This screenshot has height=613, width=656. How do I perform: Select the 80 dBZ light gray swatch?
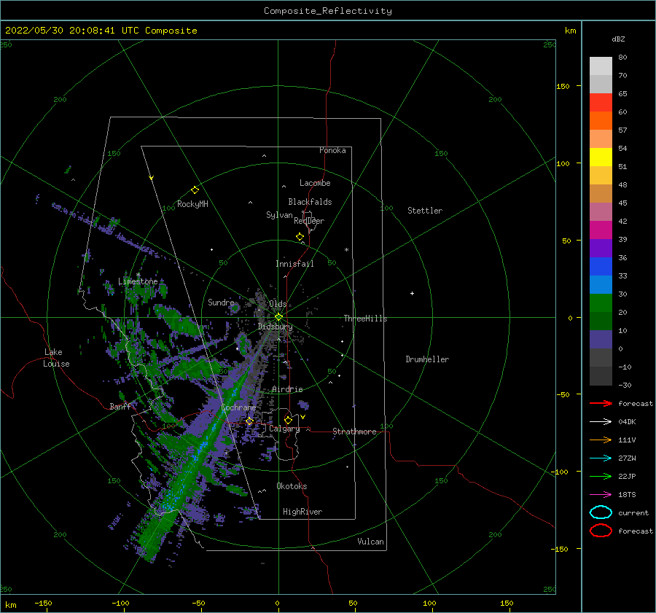[x=601, y=66]
